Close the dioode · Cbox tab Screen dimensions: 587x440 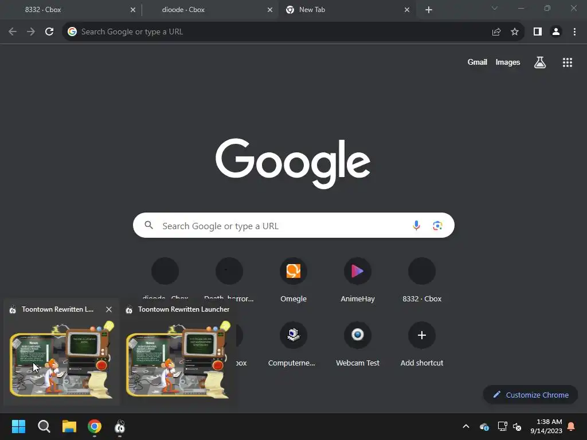tap(270, 10)
